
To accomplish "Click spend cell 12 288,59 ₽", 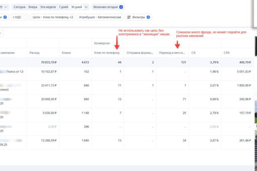I will click(49, 140).
